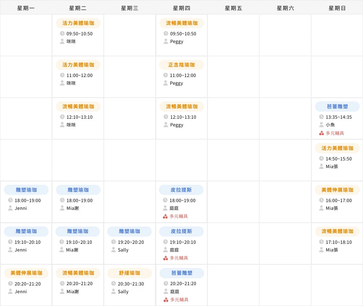Open the 正念陰瑜珈 class label on Thursday
Viewport: 363px width, 306px height.
click(182, 65)
